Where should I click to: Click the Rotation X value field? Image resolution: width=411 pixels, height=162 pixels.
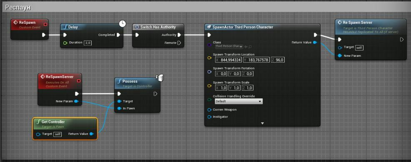(221, 74)
